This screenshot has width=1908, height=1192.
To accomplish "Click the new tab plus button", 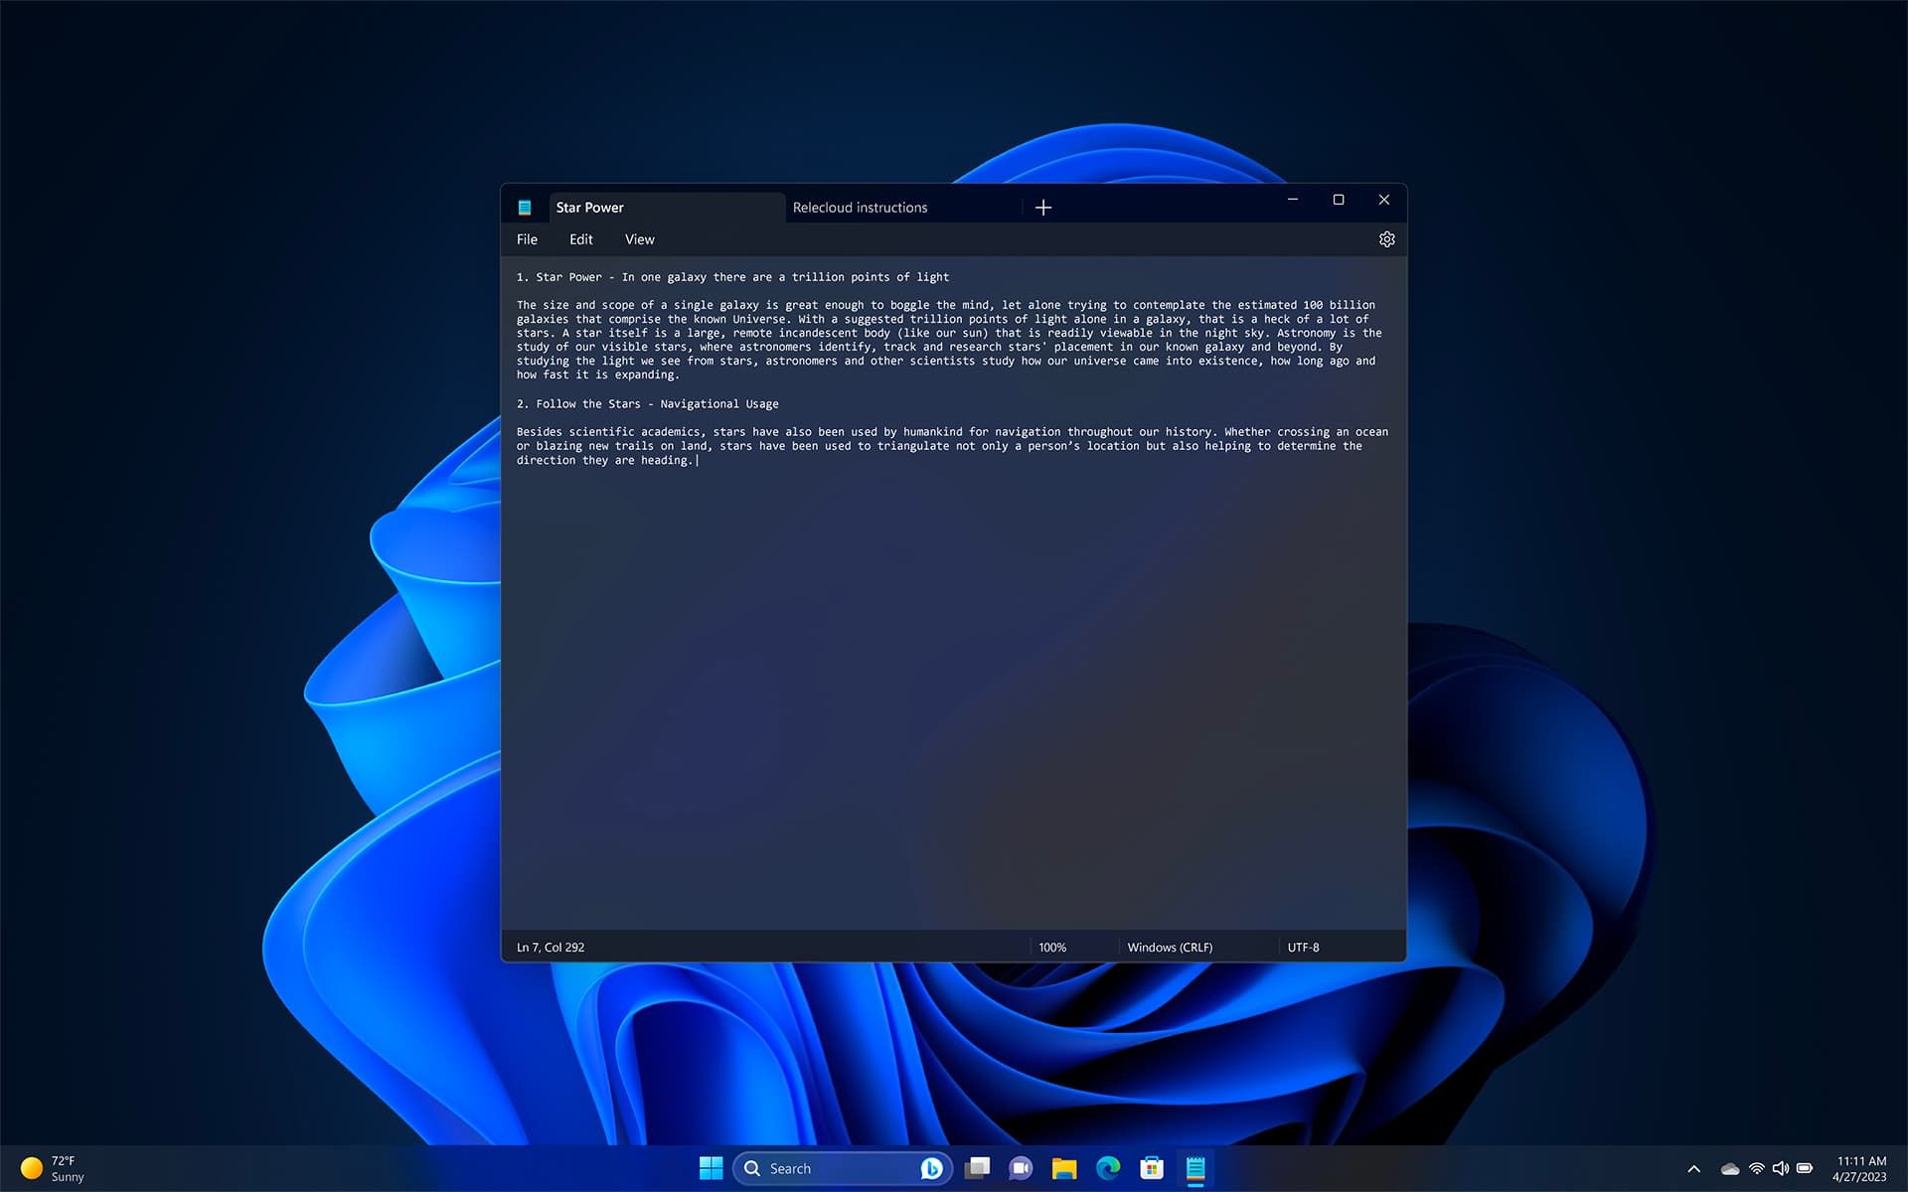I will tap(1044, 208).
